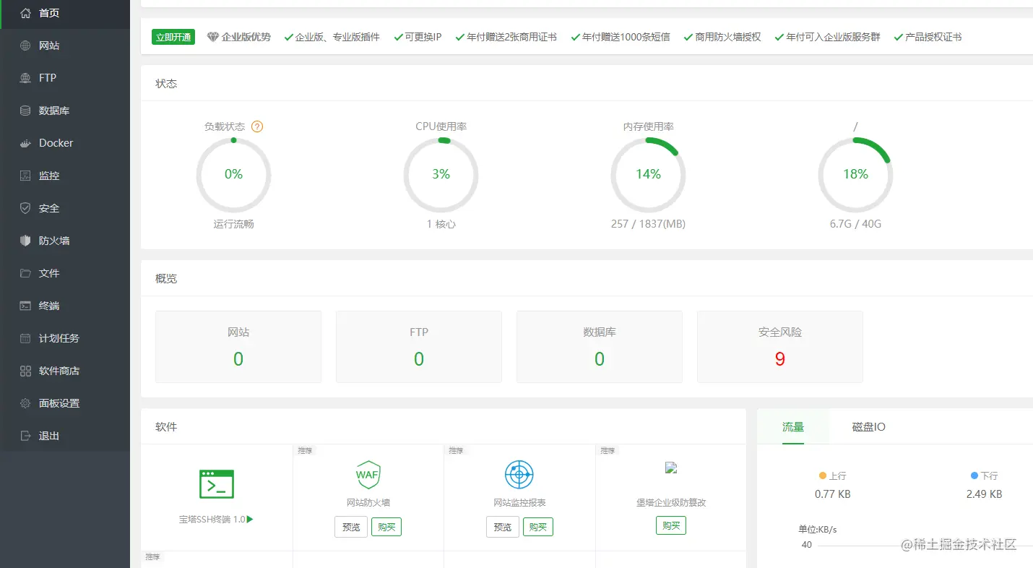Click the 内存使用率 14% gauge
Viewport: 1033px width, 568px height.
[648, 175]
